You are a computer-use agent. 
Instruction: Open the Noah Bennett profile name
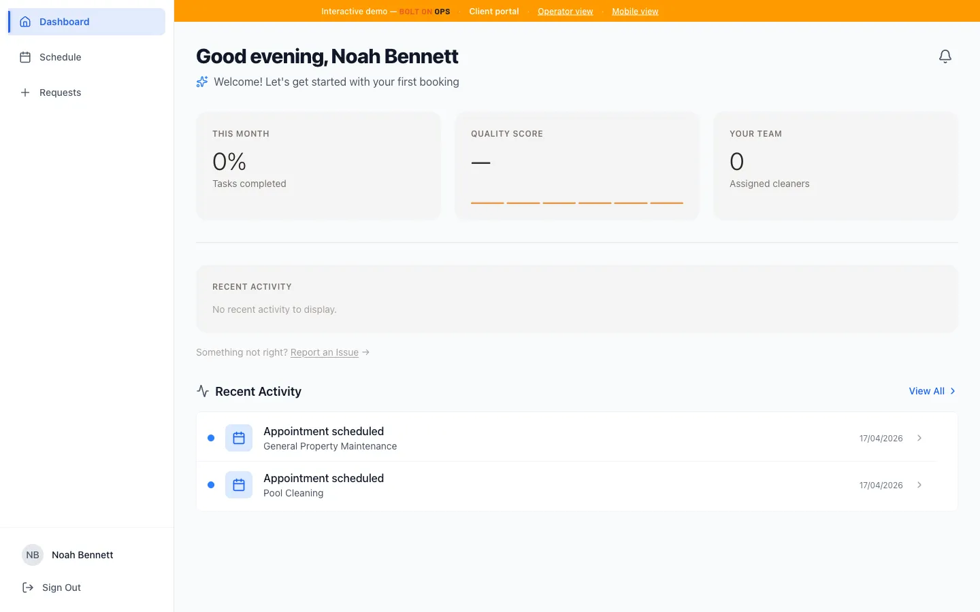click(82, 555)
